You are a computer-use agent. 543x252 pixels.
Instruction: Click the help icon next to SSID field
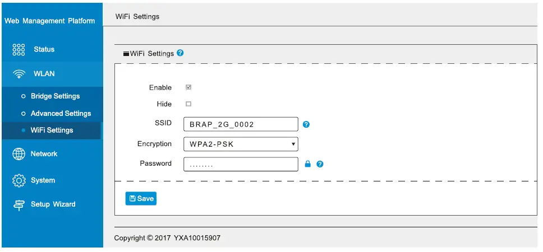pyautogui.click(x=306, y=124)
